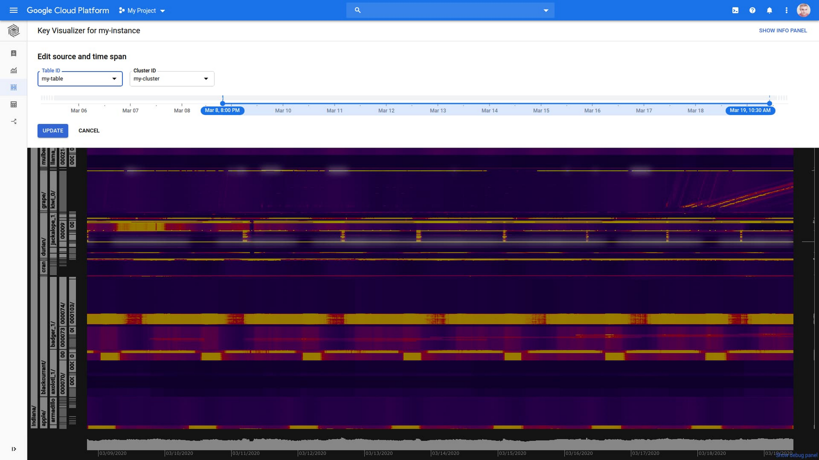Click the share/export icon in left sidebar
The width and height of the screenshot is (819, 460).
[14, 122]
